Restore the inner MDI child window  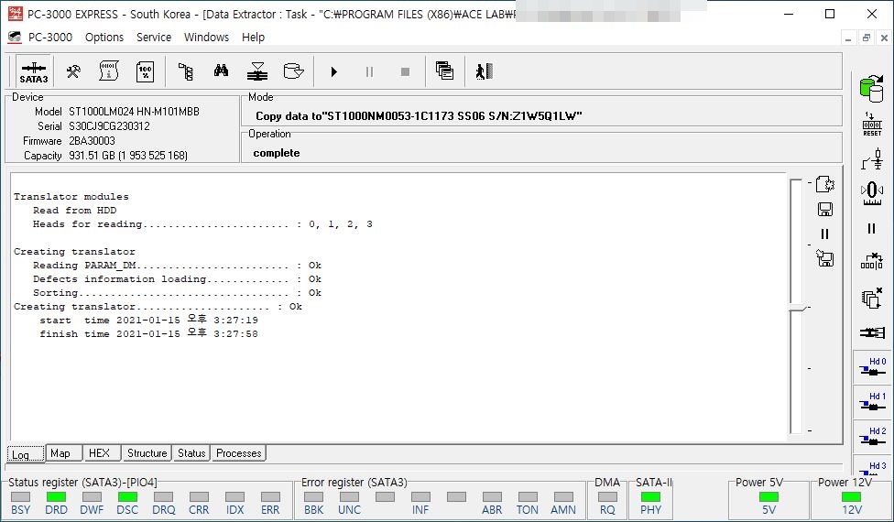tap(867, 38)
